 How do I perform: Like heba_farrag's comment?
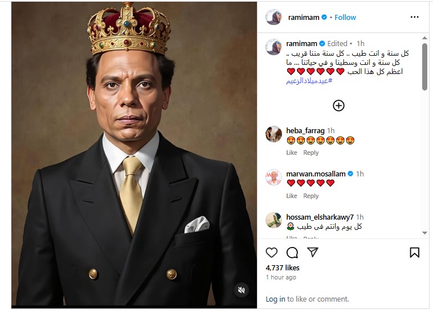click(x=292, y=153)
